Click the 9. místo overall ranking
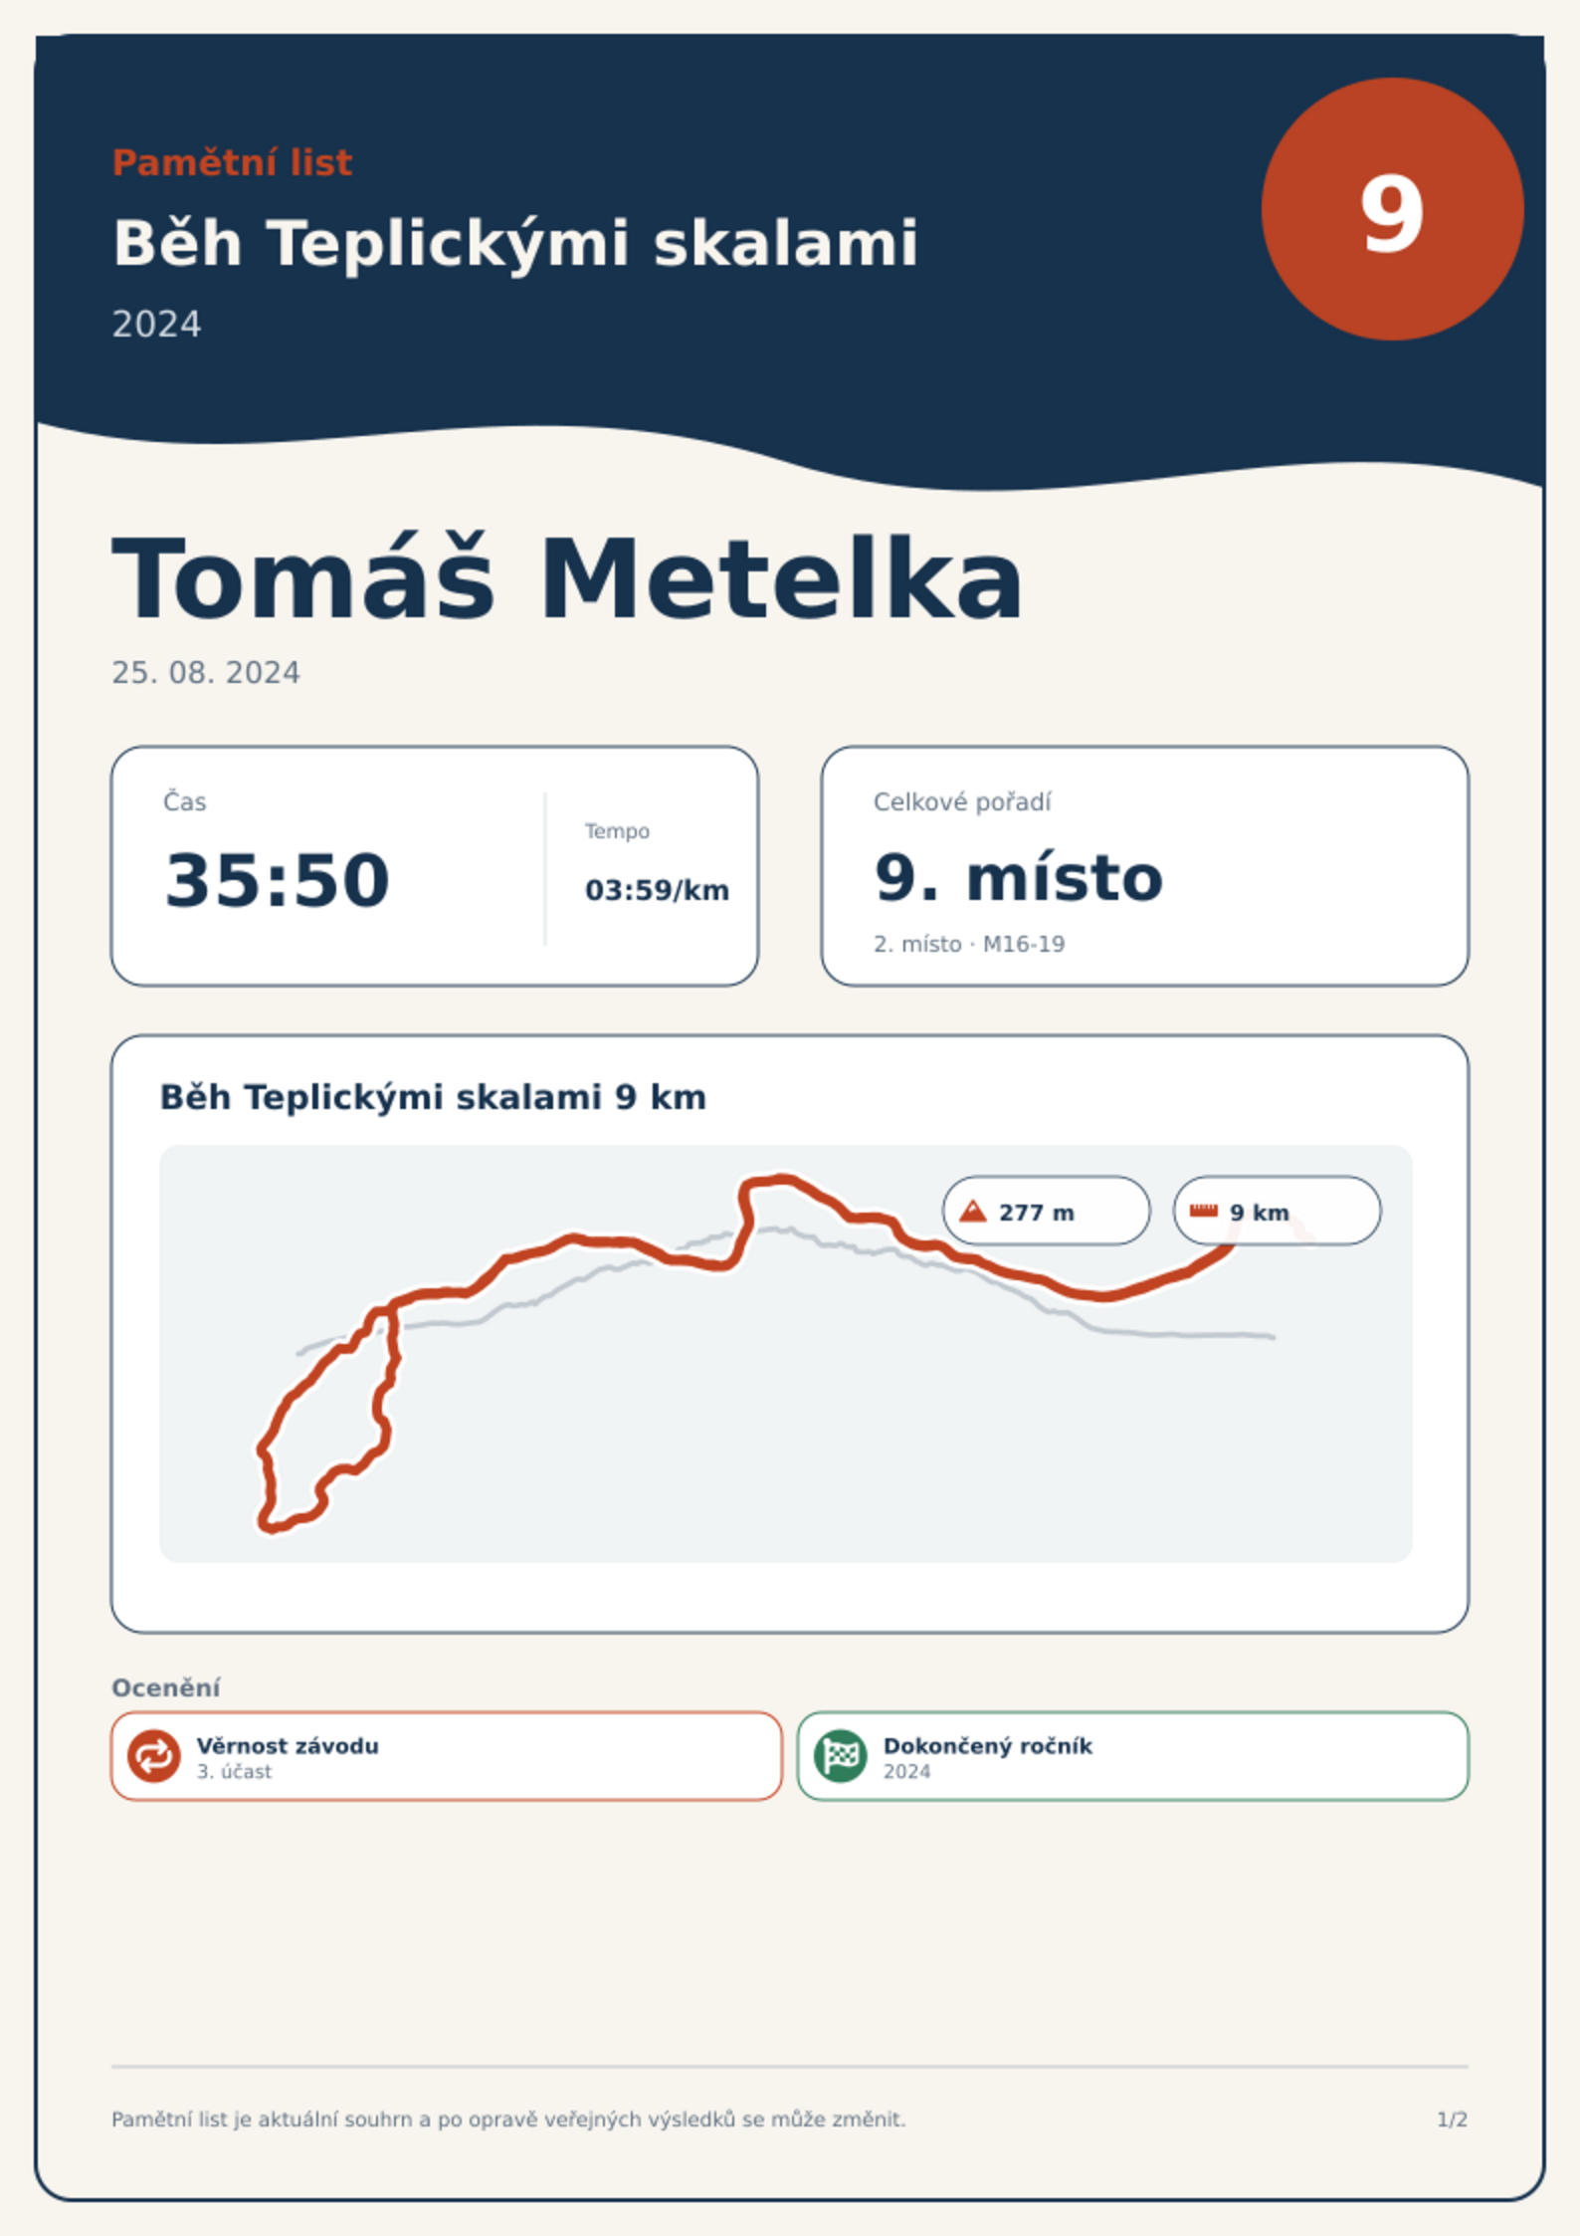This screenshot has height=2236, width=1580. pos(1018,878)
